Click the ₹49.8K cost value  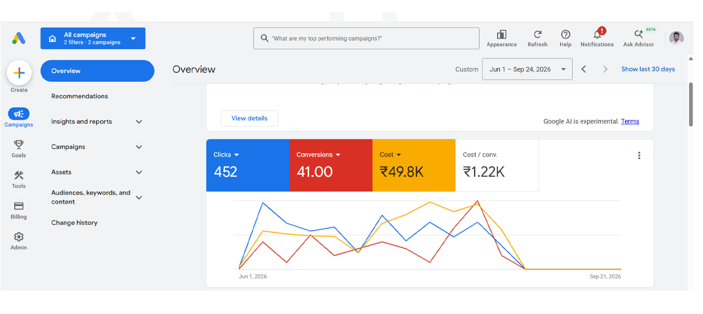tap(401, 172)
